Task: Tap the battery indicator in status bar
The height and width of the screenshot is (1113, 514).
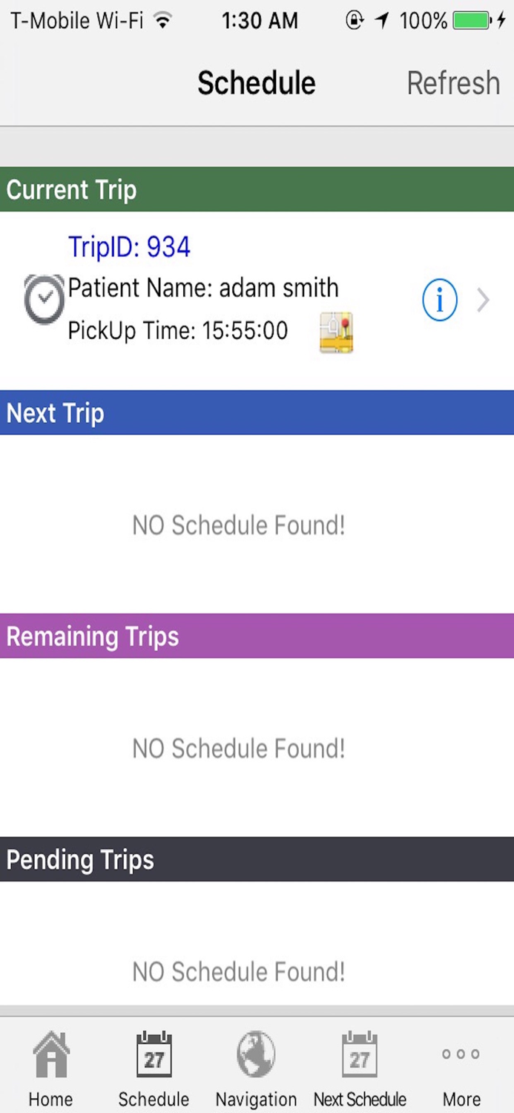Action: click(x=475, y=21)
